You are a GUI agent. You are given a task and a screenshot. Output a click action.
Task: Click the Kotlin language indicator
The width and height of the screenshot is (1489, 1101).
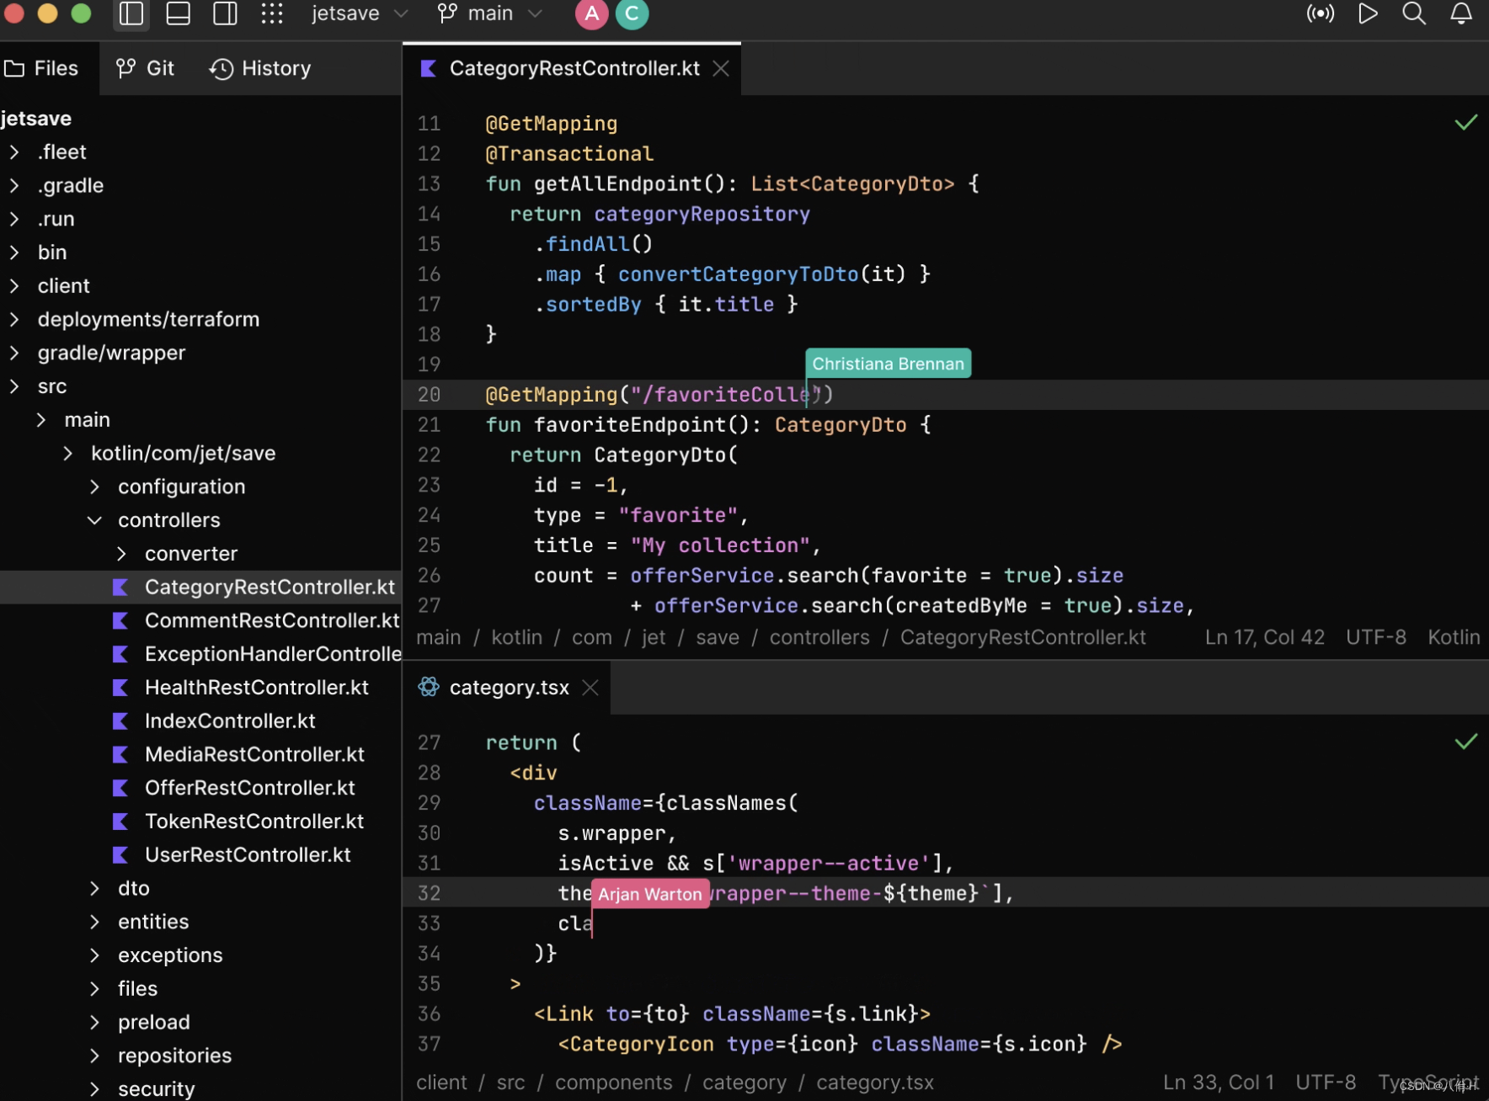[1454, 637]
